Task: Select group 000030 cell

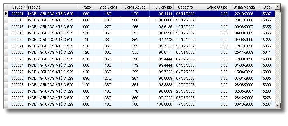Action: tap(18, 104)
